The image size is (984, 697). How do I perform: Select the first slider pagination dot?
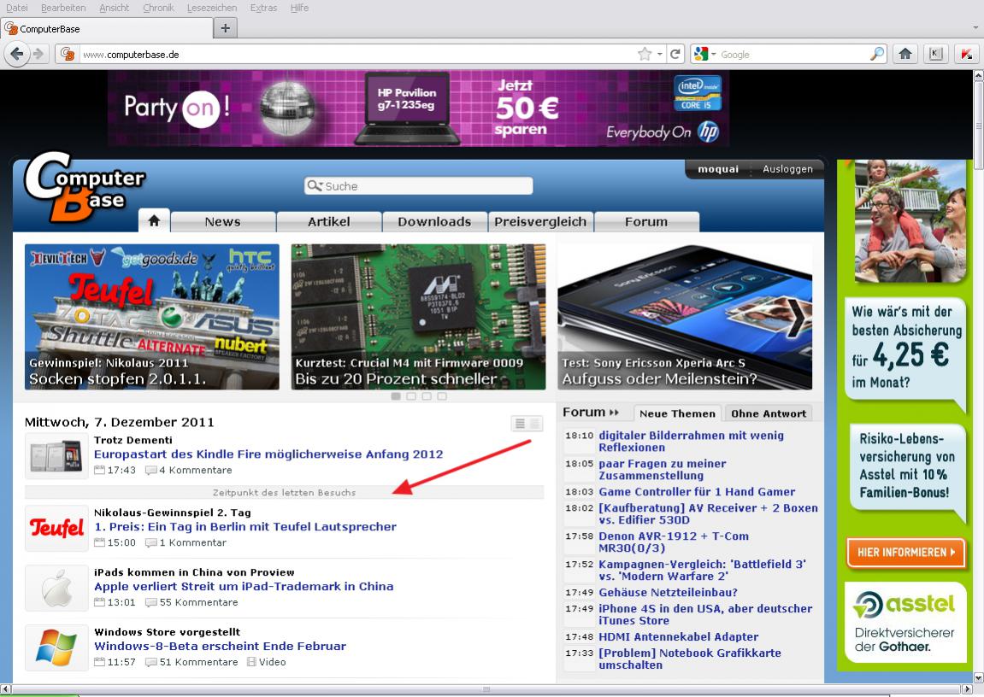tap(396, 396)
